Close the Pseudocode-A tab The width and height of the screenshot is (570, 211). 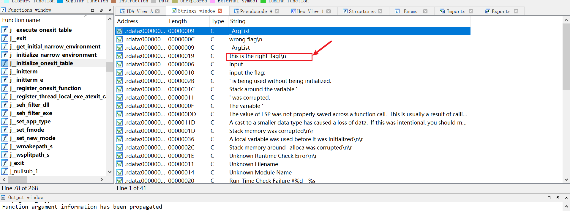pos(277,11)
